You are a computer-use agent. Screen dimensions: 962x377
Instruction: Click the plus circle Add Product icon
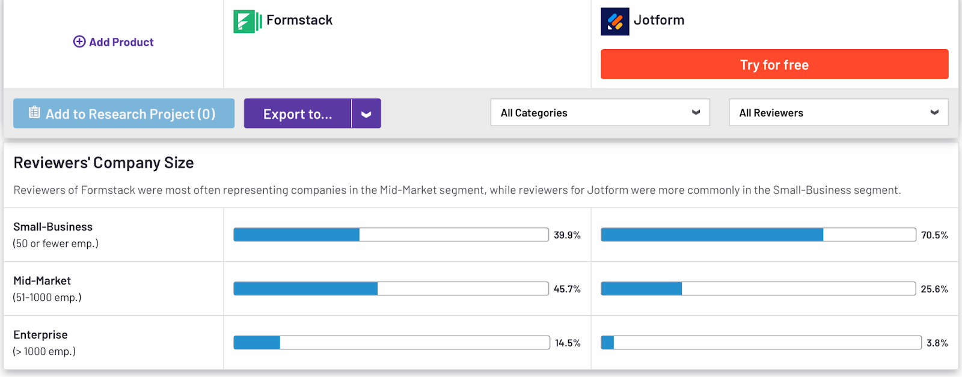(x=79, y=41)
